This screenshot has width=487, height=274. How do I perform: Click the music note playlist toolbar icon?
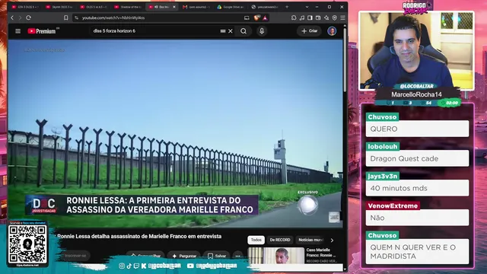point(302,18)
